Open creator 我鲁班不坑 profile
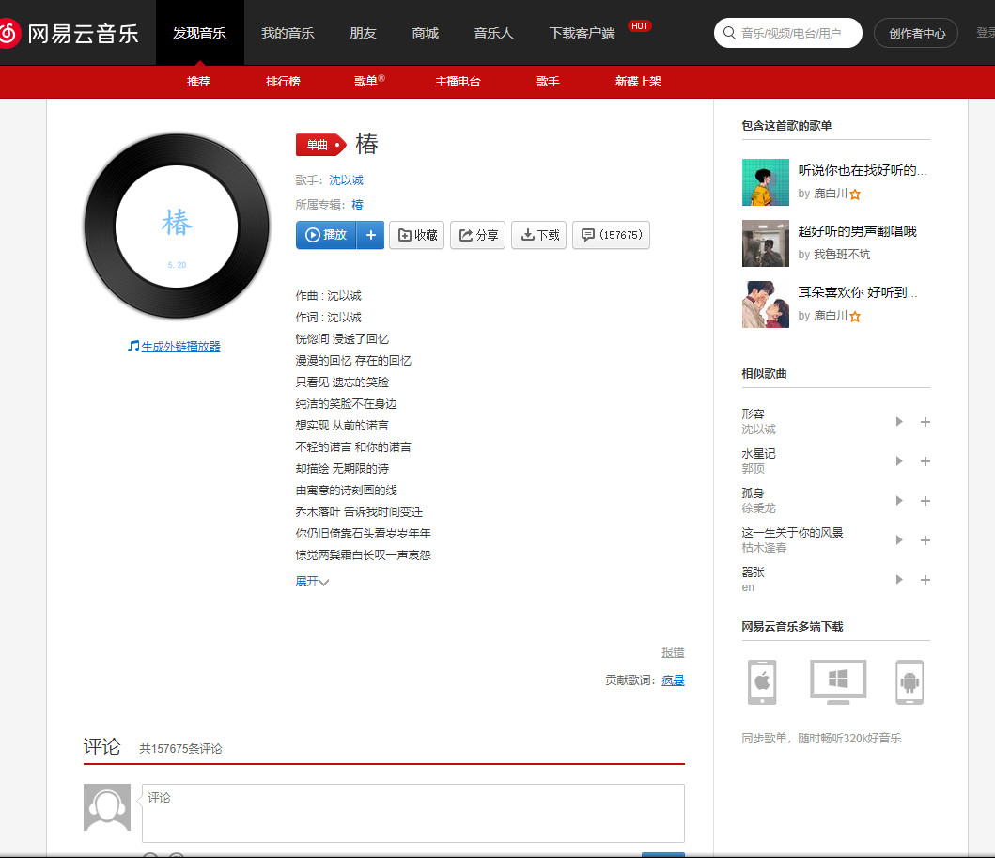The width and height of the screenshot is (995, 858). pyautogui.click(x=842, y=255)
